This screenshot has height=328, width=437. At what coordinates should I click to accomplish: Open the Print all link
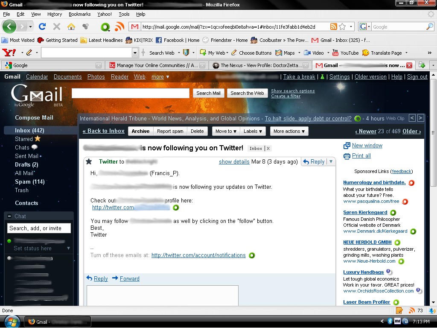click(361, 155)
